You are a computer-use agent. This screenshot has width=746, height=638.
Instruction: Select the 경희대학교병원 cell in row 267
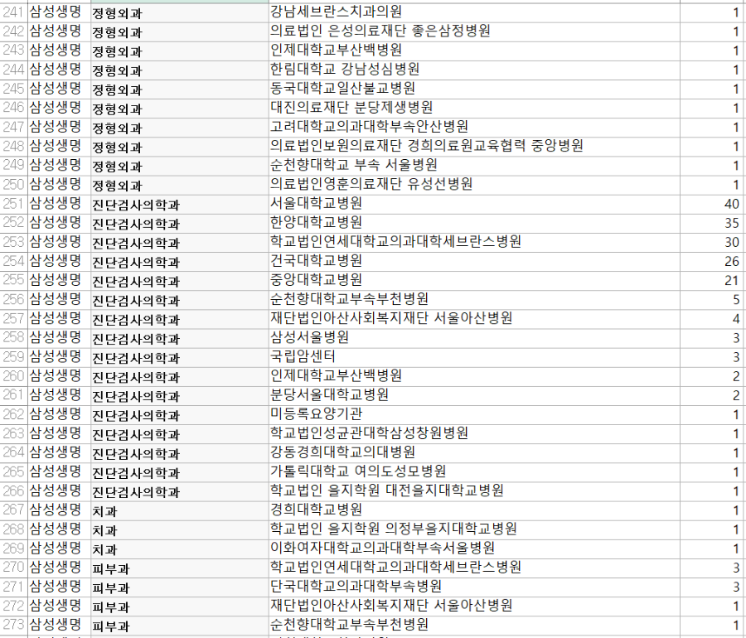[474, 510]
